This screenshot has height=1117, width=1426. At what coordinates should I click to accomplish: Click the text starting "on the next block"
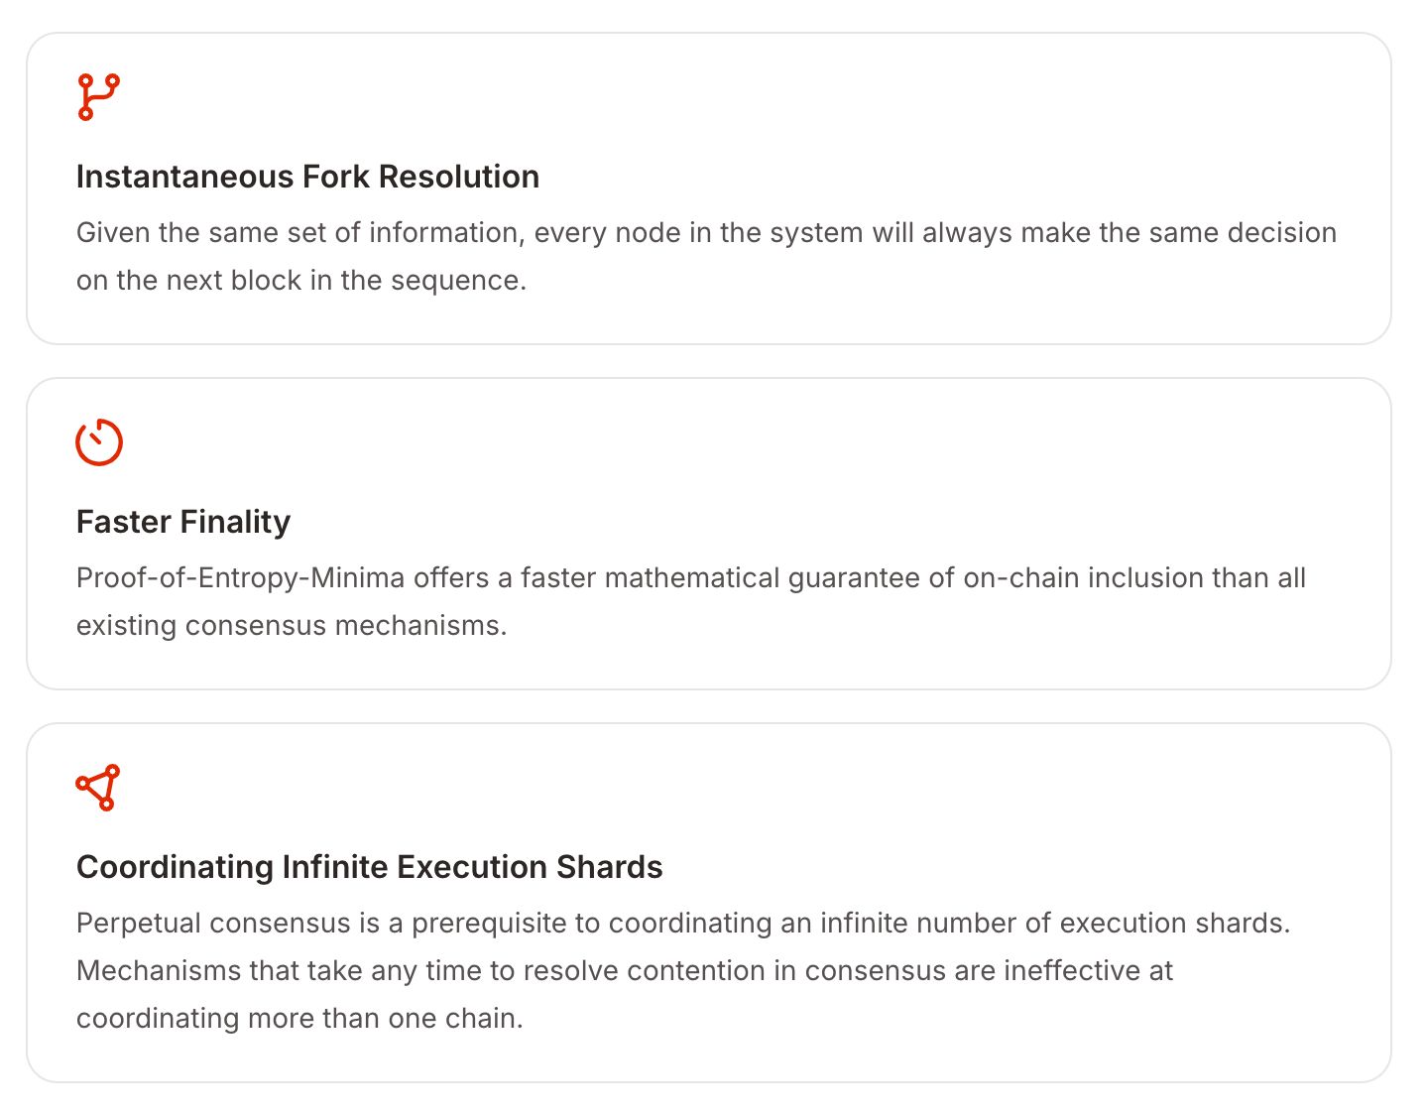[x=301, y=280]
